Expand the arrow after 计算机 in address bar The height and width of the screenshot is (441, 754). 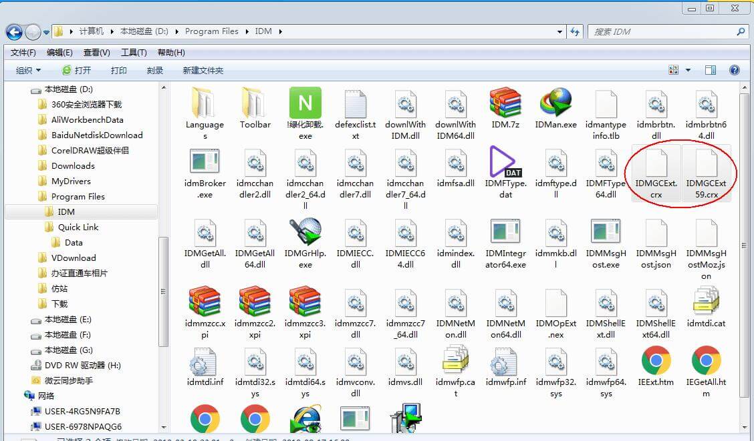pos(112,31)
